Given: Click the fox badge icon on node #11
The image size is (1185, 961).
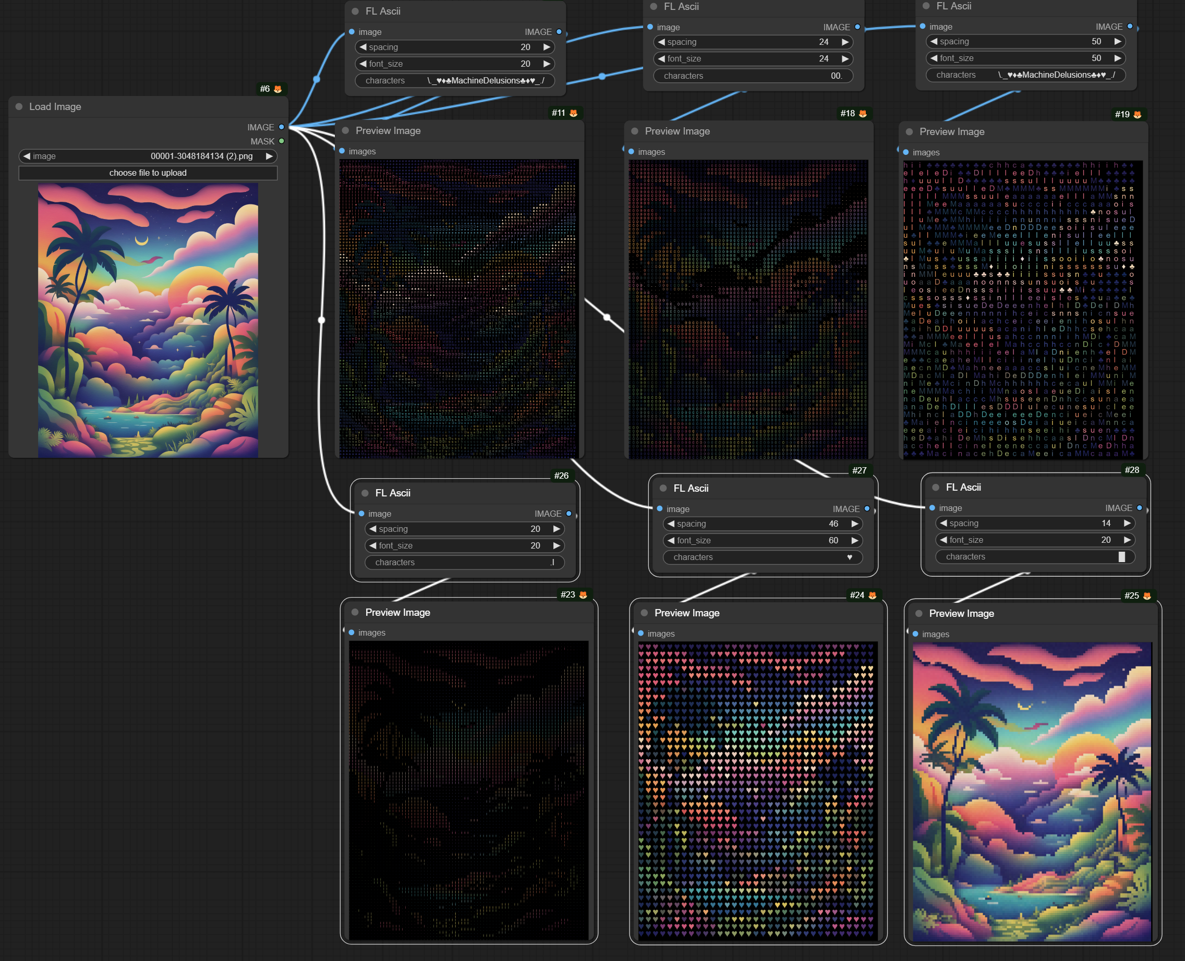Looking at the screenshot, I should coord(574,113).
